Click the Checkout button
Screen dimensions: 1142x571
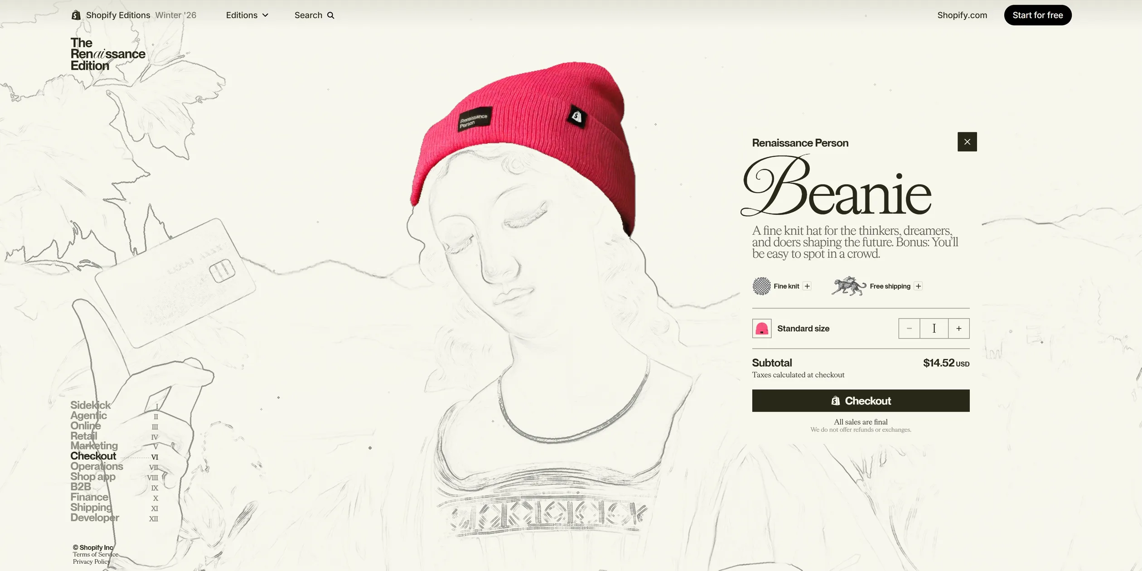tap(861, 401)
